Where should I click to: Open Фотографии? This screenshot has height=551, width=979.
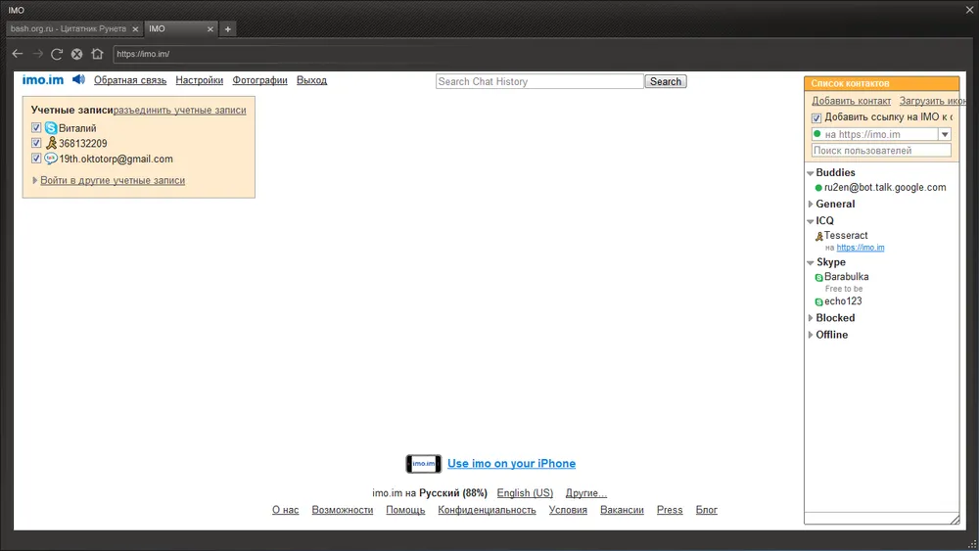259,80
